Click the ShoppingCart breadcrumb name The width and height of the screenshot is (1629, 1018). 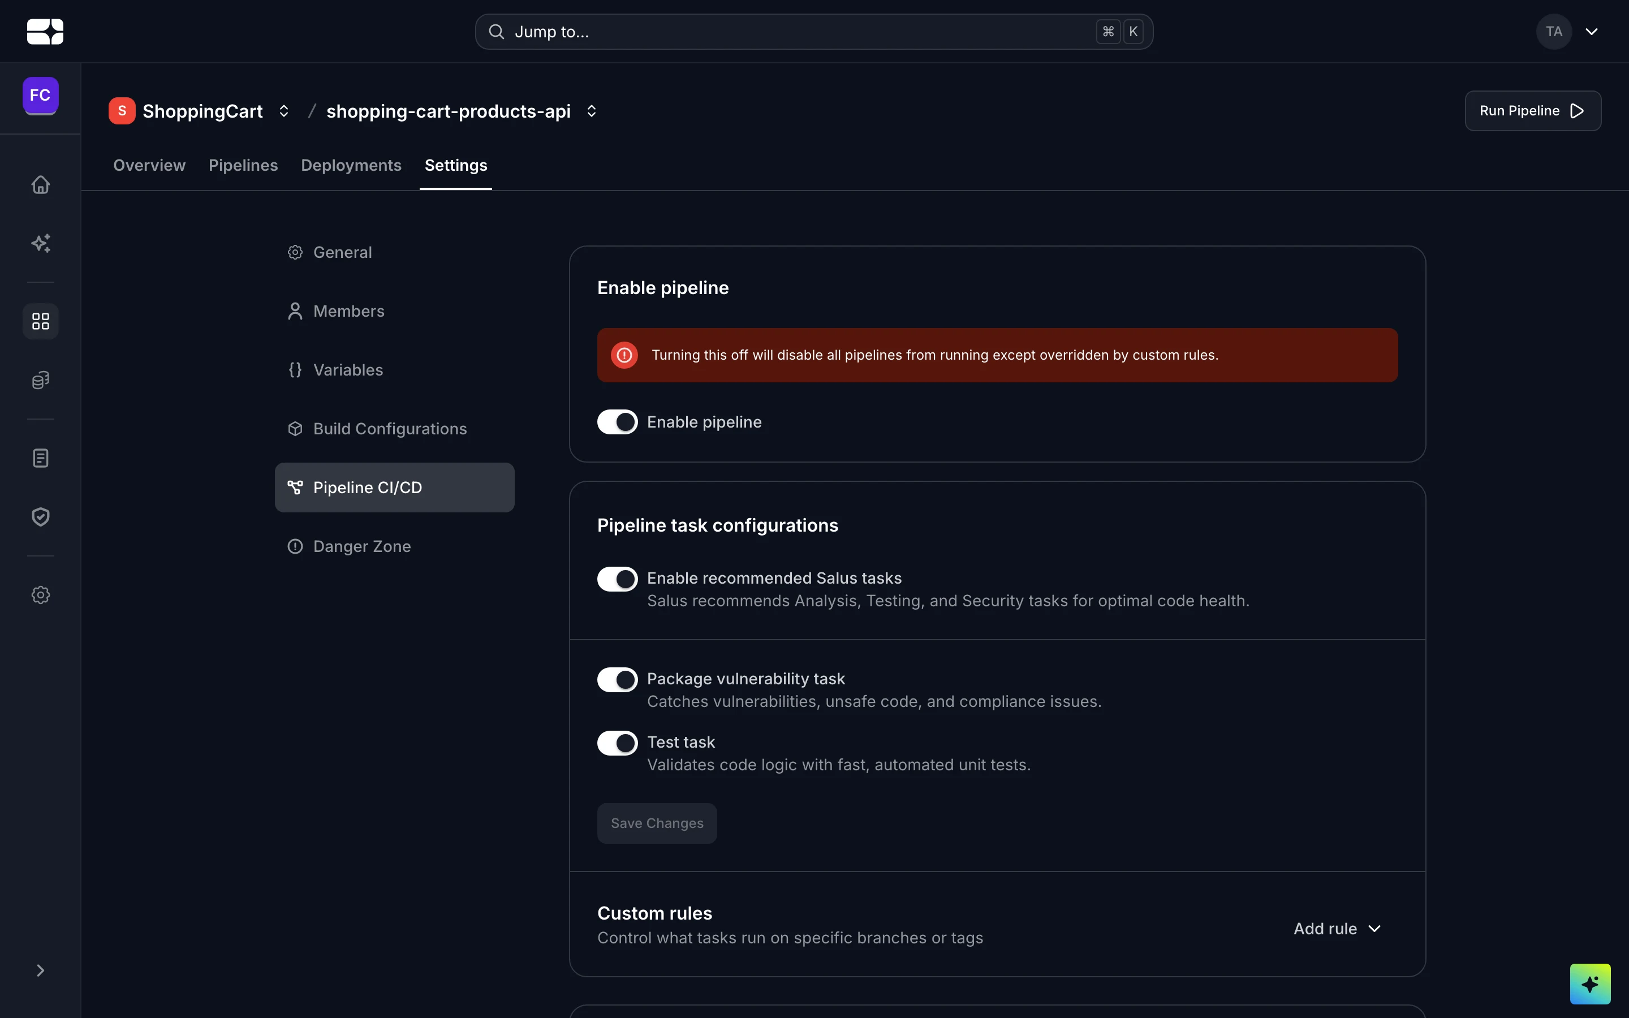click(202, 111)
